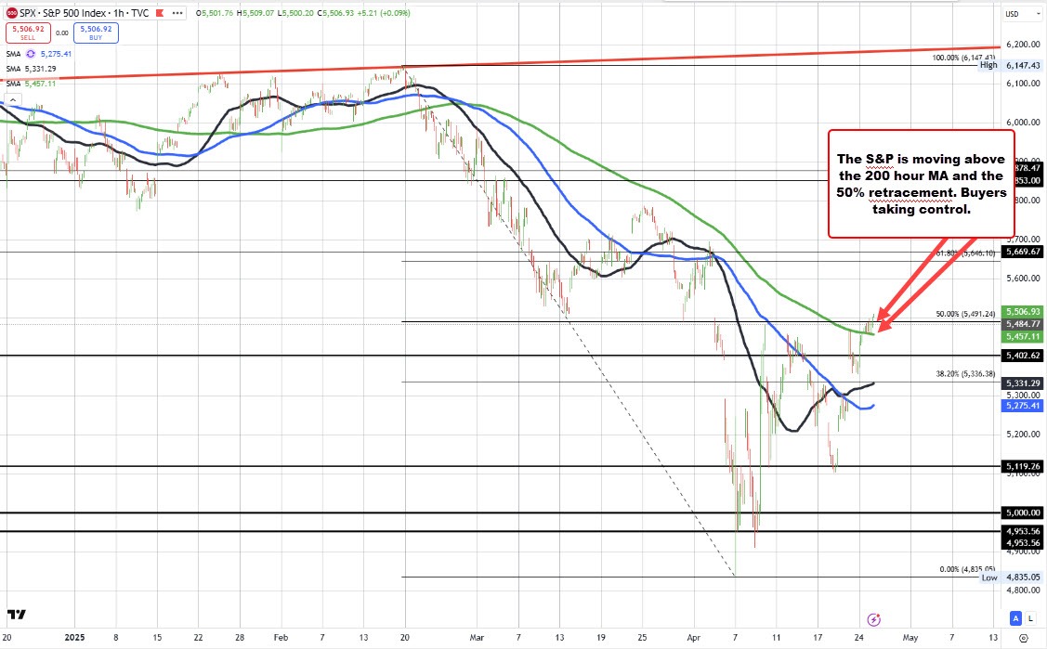The height and width of the screenshot is (649, 1047).
Task: Click the circular loading icon beside SMA 5,275.41
Action: (x=32, y=55)
